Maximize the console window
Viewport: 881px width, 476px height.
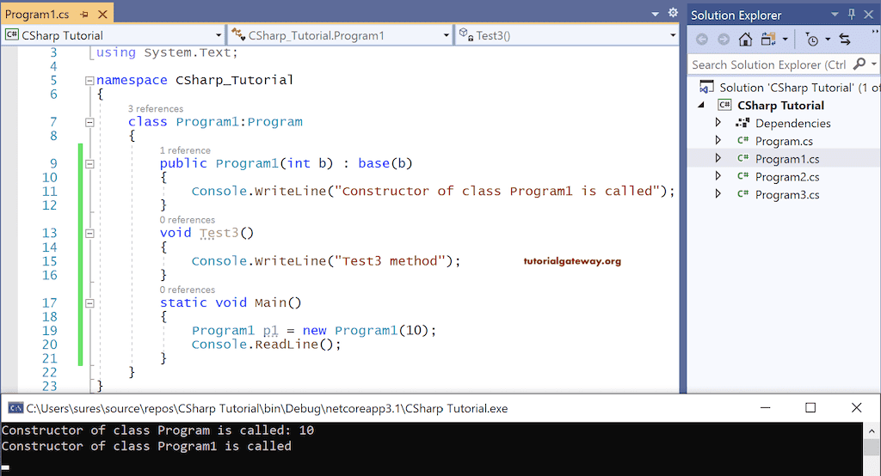[x=810, y=407]
